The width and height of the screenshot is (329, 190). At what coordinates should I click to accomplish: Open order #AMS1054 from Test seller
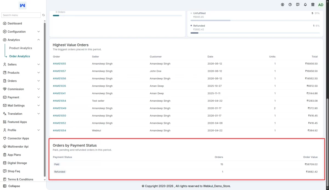(59, 101)
